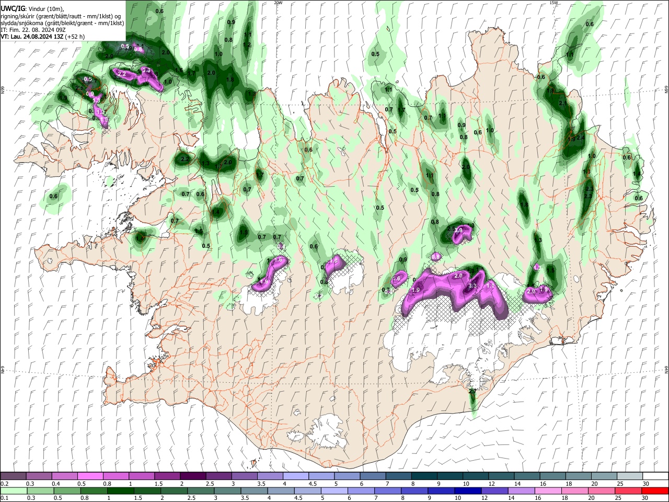Pick the dark purple swatch starting at 0.2

click(x=13, y=476)
